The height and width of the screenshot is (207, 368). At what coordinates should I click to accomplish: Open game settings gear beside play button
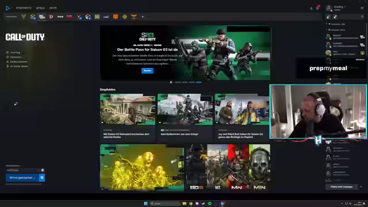[x=42, y=178]
